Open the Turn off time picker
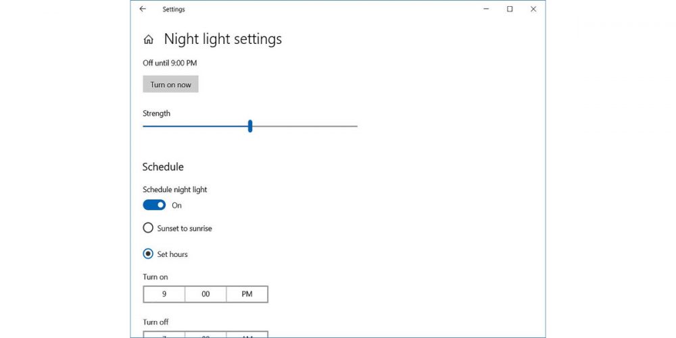Viewport: 676px width, 338px height. pos(206,333)
